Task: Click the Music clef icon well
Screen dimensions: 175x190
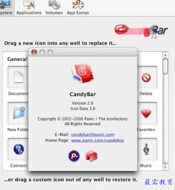Action: point(147,149)
